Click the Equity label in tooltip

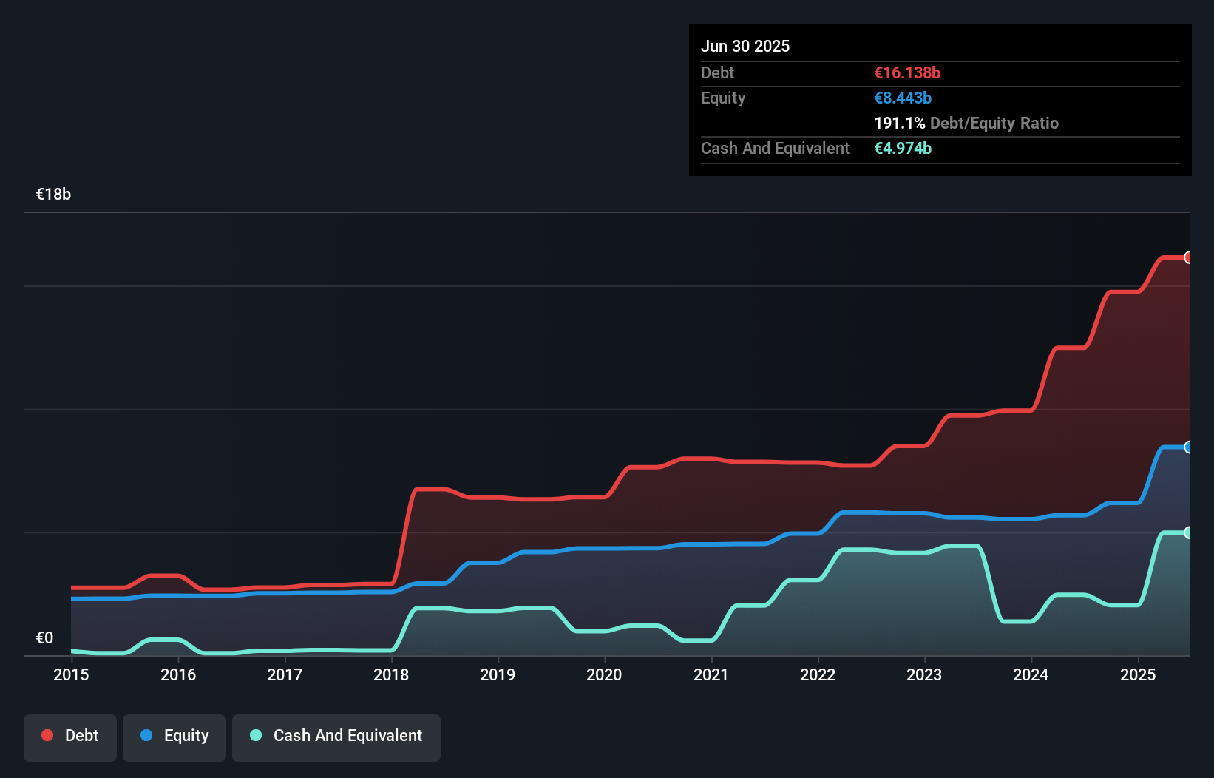(723, 98)
